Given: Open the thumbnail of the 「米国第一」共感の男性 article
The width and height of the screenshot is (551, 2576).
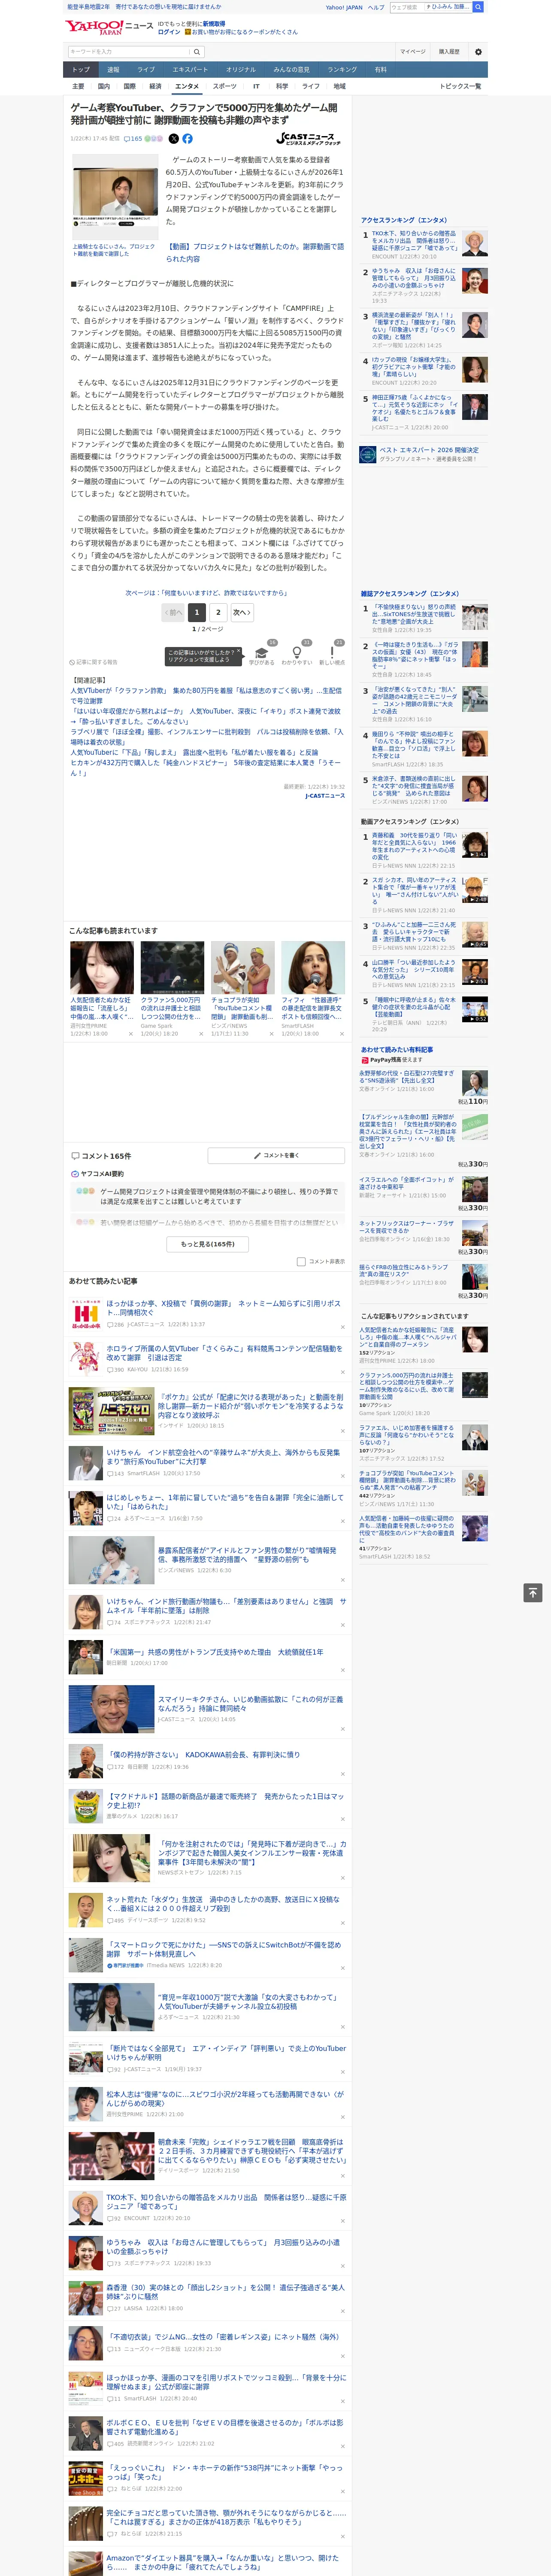Looking at the screenshot, I should coord(86,1657).
